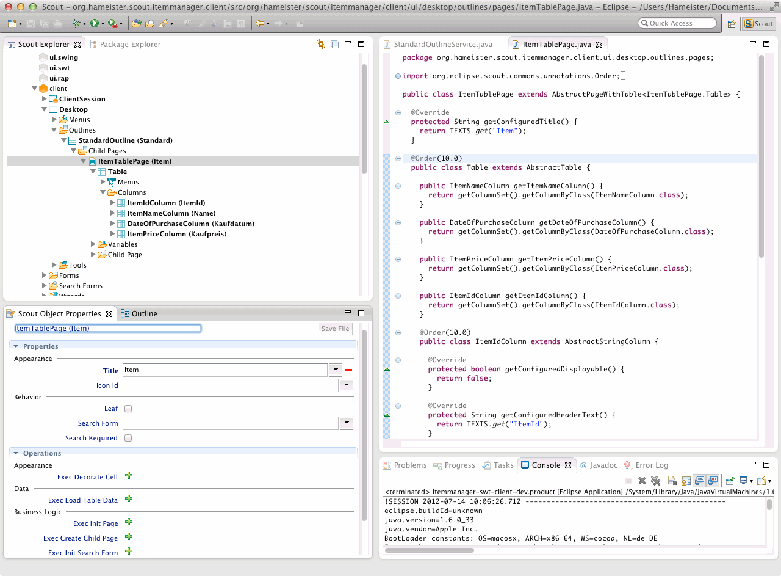Image resolution: width=781 pixels, height=576 pixels.
Task: Add the Exec Load Table Data operation
Action: pyautogui.click(x=129, y=499)
